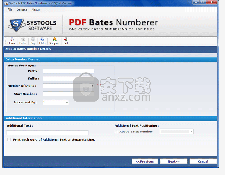Open the About menu
Viewport: 225px width, 175px height.
tap(35, 10)
